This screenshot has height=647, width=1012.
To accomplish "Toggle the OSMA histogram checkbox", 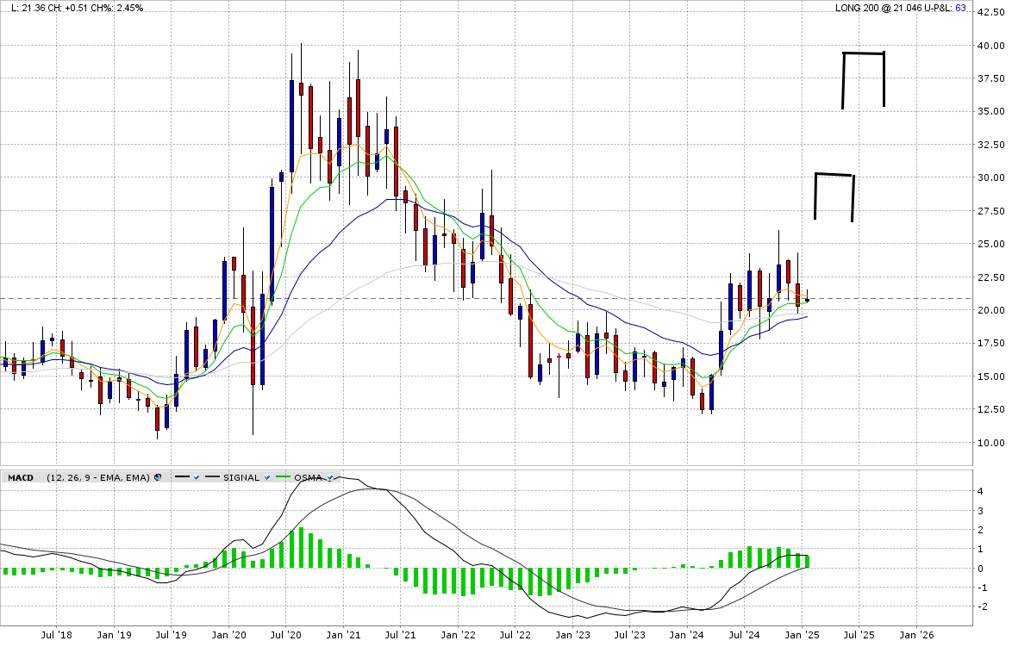I will [330, 478].
